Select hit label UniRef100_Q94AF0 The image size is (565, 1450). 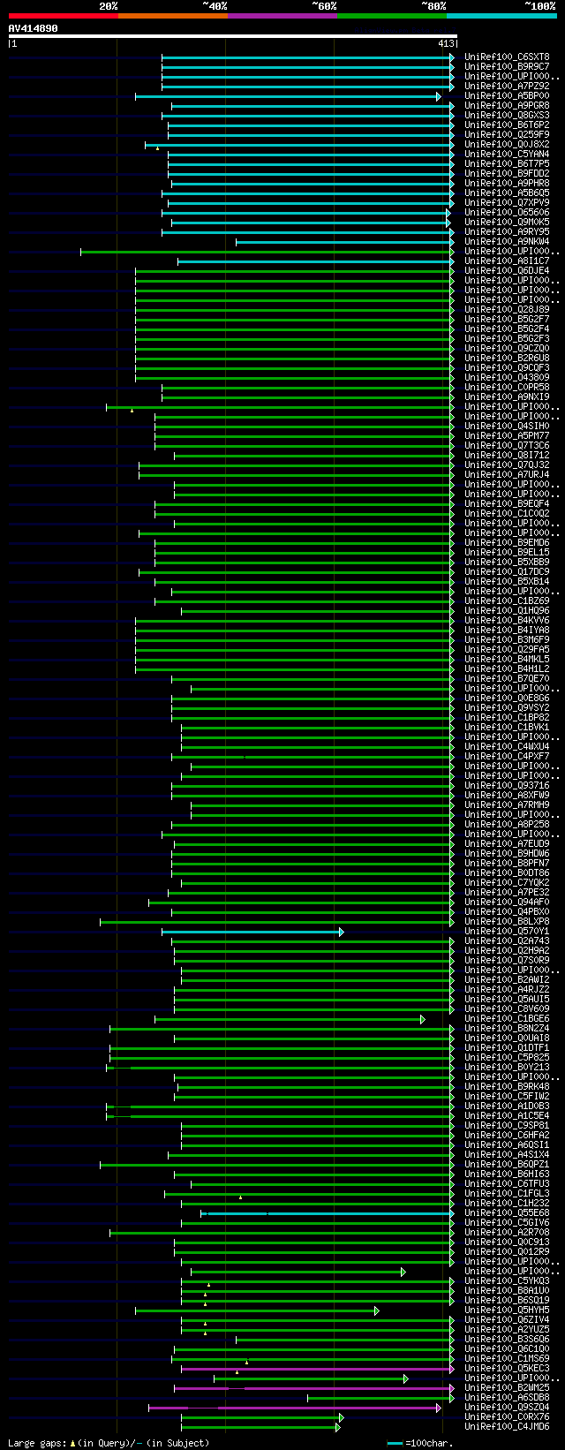pyautogui.click(x=507, y=902)
